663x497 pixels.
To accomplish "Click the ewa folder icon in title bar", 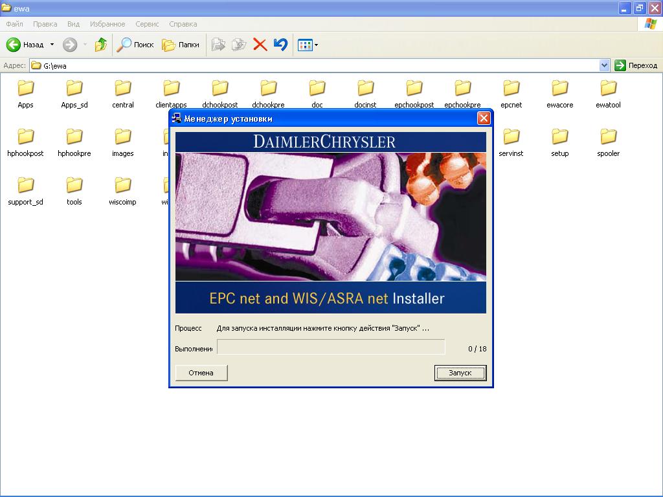I will pos(6,8).
